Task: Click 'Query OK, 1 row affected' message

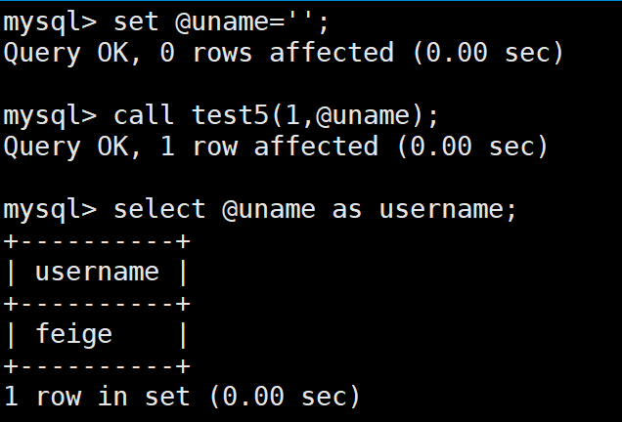Action: tap(191, 148)
